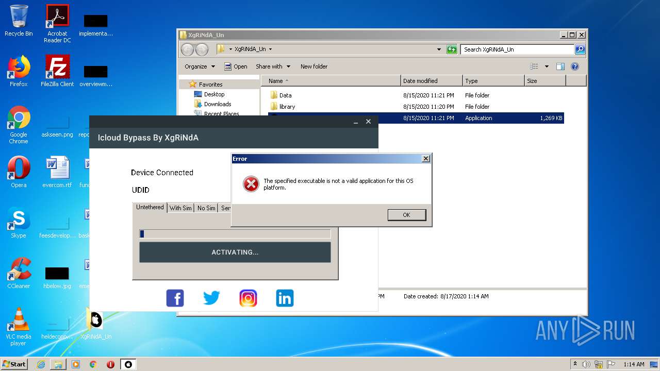This screenshot has width=660, height=371.
Task: Open the CCleaner desktop icon
Action: 19,273
